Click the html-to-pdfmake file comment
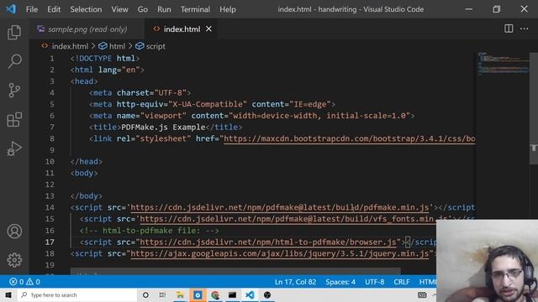This screenshot has width=538, height=302. pos(150,231)
